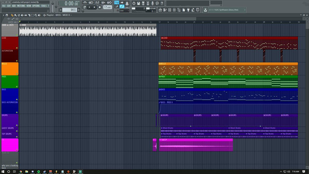Viewport: 309px width, 174px height.
Task: Open the Line snap mode dropdown
Action: point(124,11)
